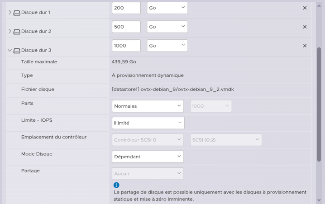Click the vertical scrollbar thumb
The height and width of the screenshot is (204, 325).
coord(319,104)
